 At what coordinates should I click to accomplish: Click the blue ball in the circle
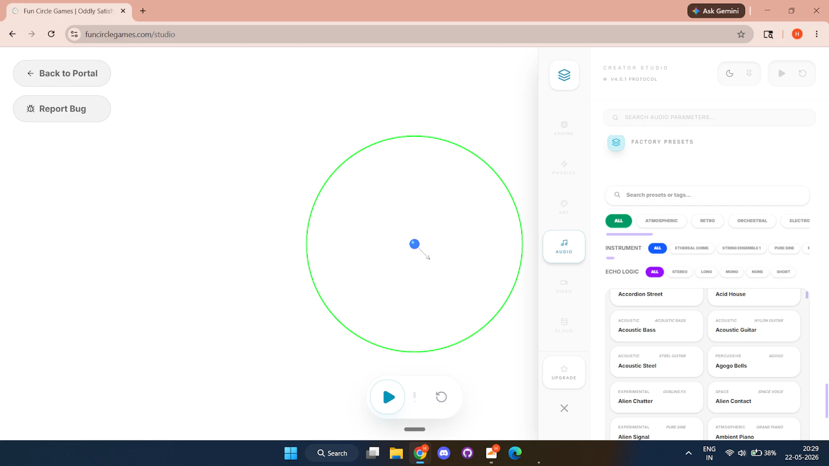pos(414,244)
